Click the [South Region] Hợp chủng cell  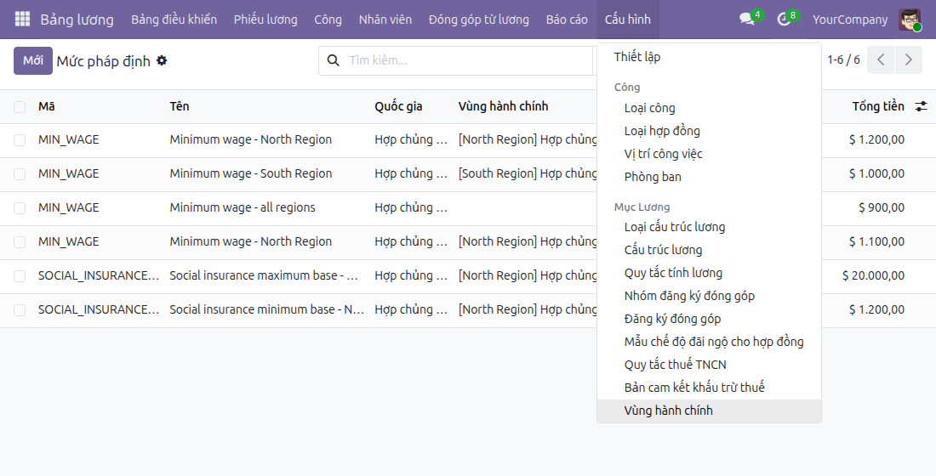coord(528,173)
